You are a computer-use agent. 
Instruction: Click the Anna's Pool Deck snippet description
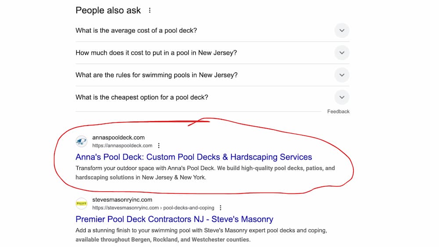pos(205,172)
